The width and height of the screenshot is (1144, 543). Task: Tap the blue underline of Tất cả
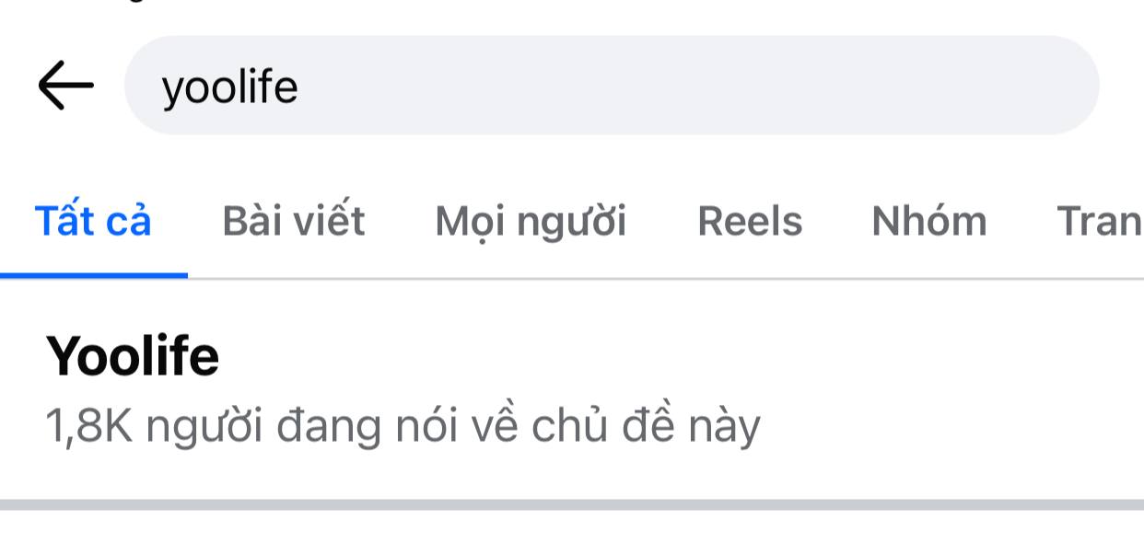point(93,274)
